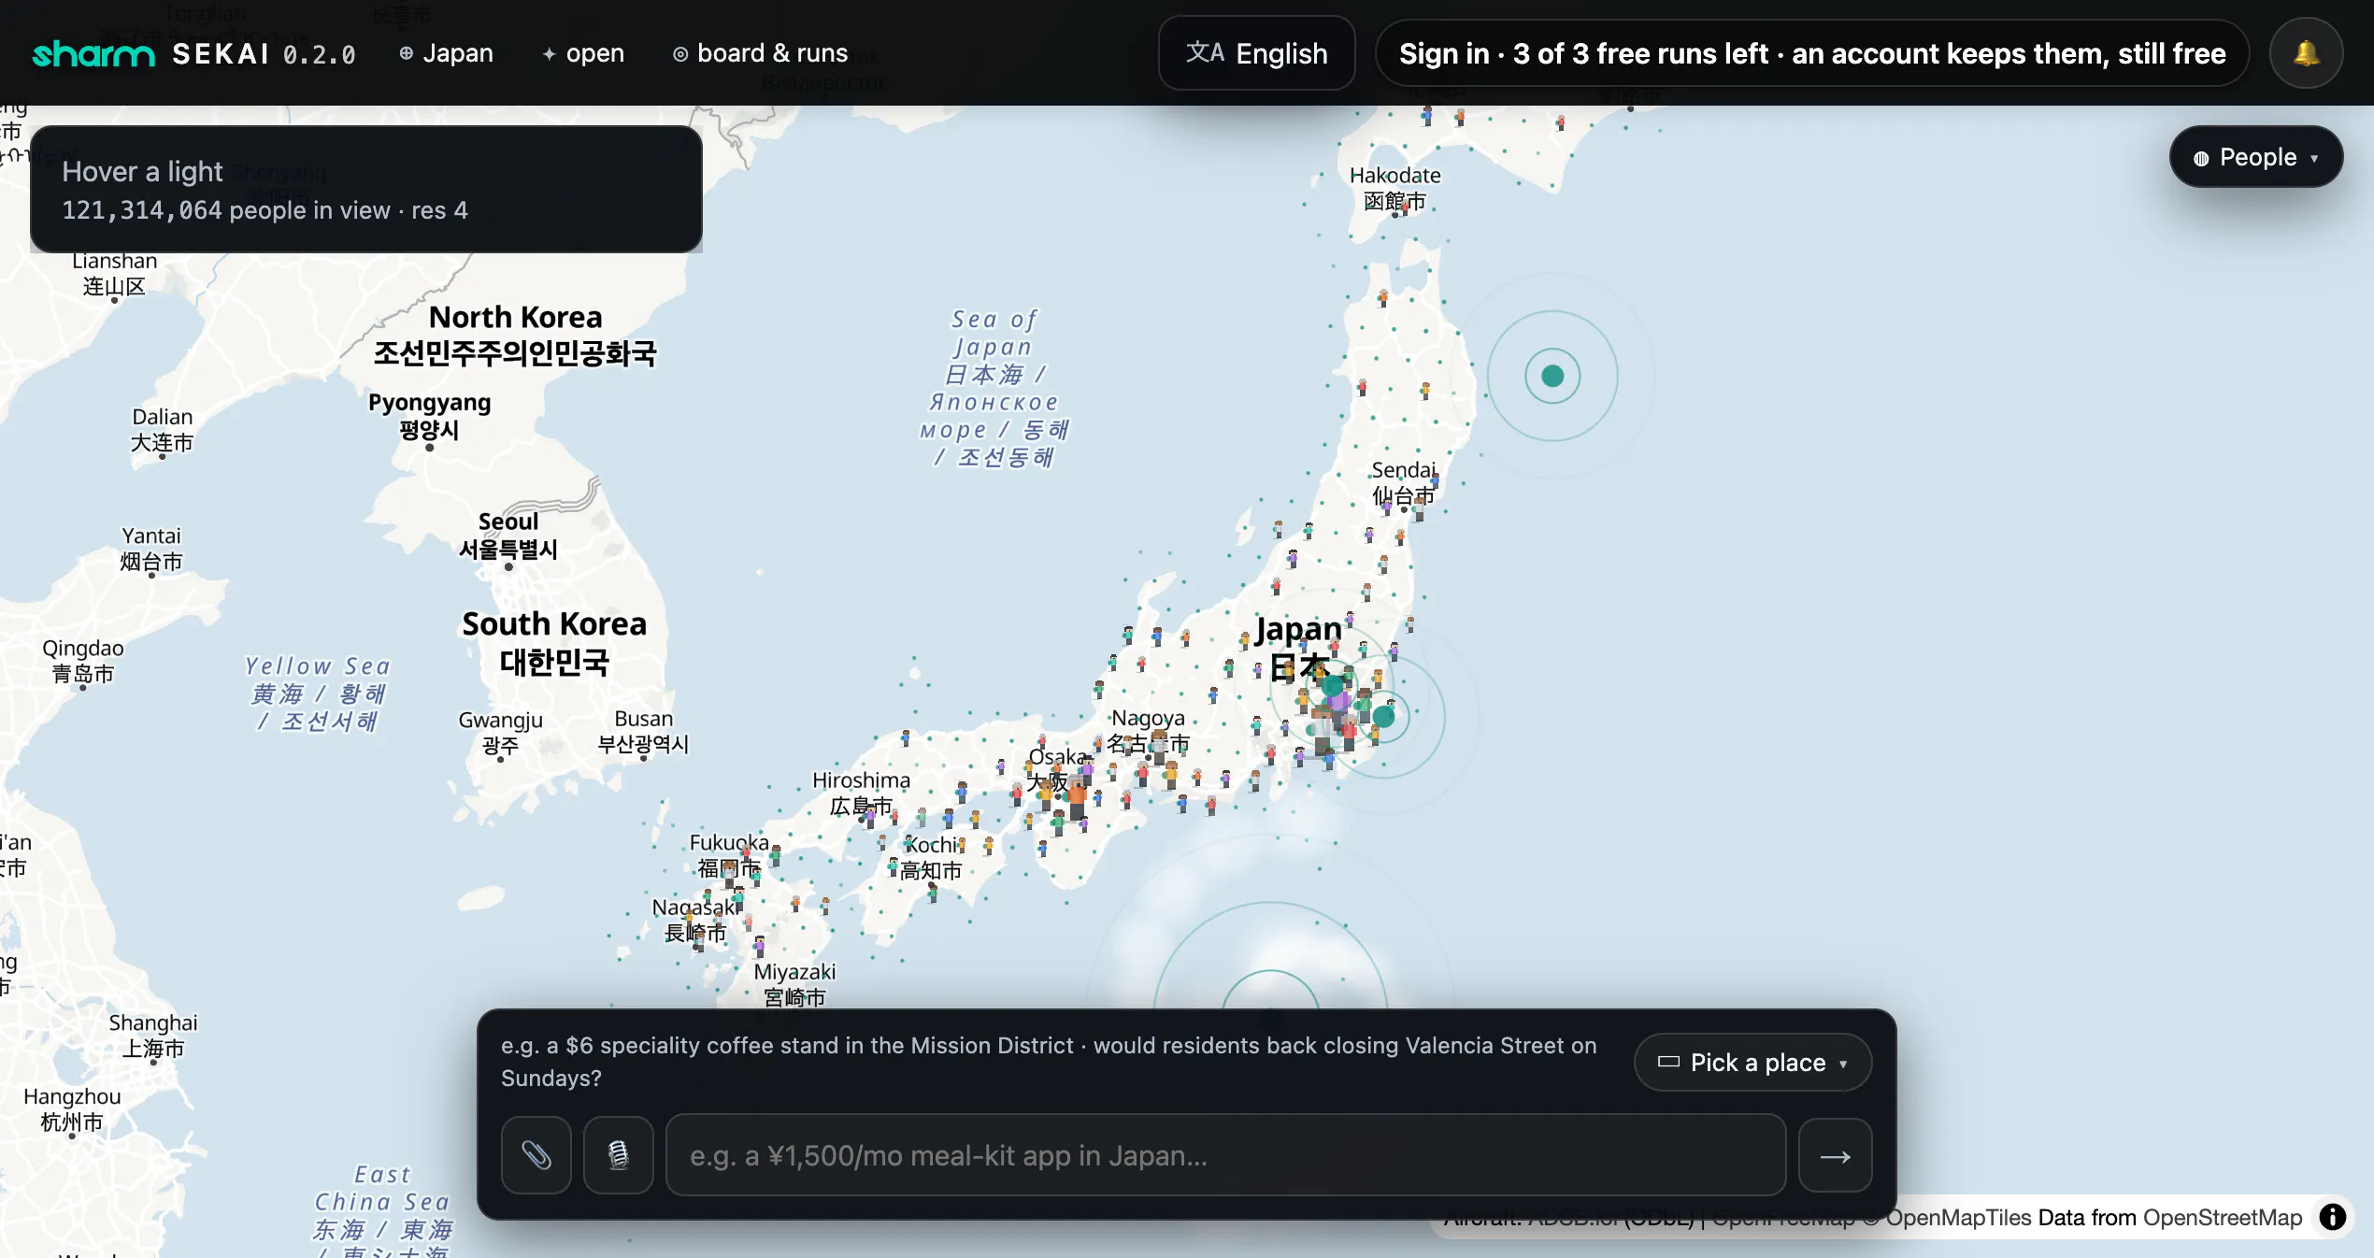Click Sign in free runs banner
This screenshot has height=1258, width=2374.
point(1812,53)
